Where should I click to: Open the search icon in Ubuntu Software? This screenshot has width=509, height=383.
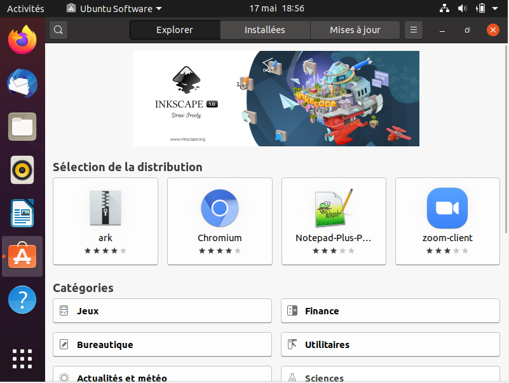(x=58, y=30)
